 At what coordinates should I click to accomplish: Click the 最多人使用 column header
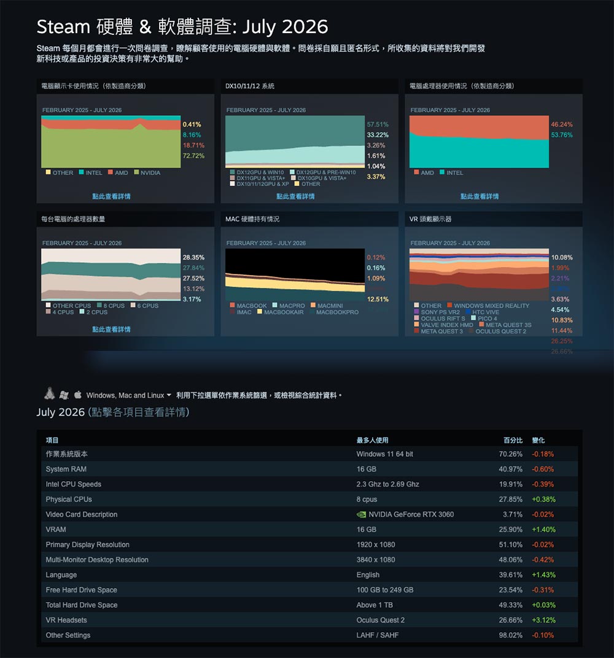pyautogui.click(x=372, y=440)
